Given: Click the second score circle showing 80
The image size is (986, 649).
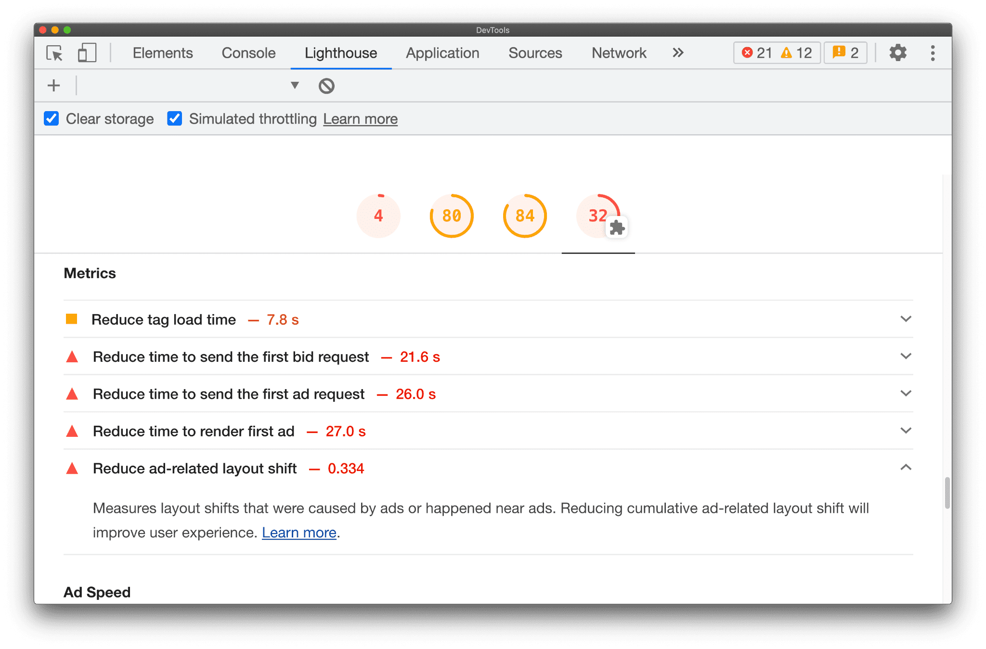Looking at the screenshot, I should 451,215.
